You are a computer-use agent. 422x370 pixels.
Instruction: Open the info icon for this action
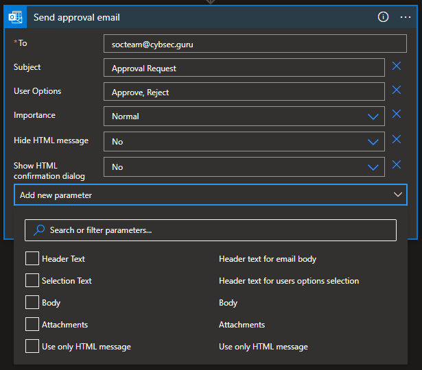point(384,17)
